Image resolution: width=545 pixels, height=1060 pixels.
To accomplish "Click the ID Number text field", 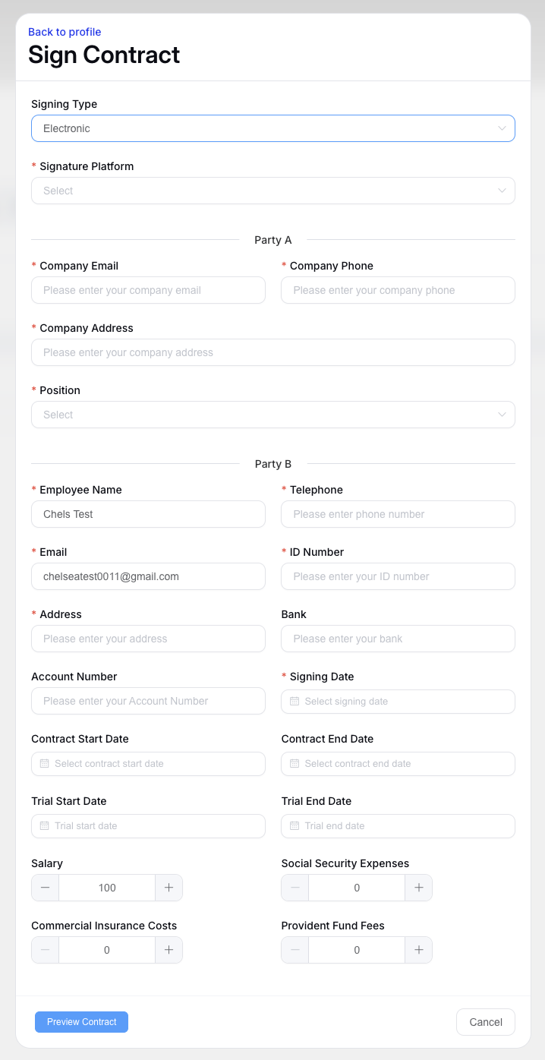I will click(x=398, y=576).
